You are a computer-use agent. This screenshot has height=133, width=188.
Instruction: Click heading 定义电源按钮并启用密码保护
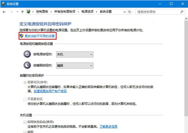pyautogui.click(x=45, y=24)
